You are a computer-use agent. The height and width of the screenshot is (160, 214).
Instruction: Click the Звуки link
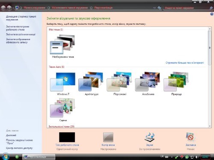point(150,145)
